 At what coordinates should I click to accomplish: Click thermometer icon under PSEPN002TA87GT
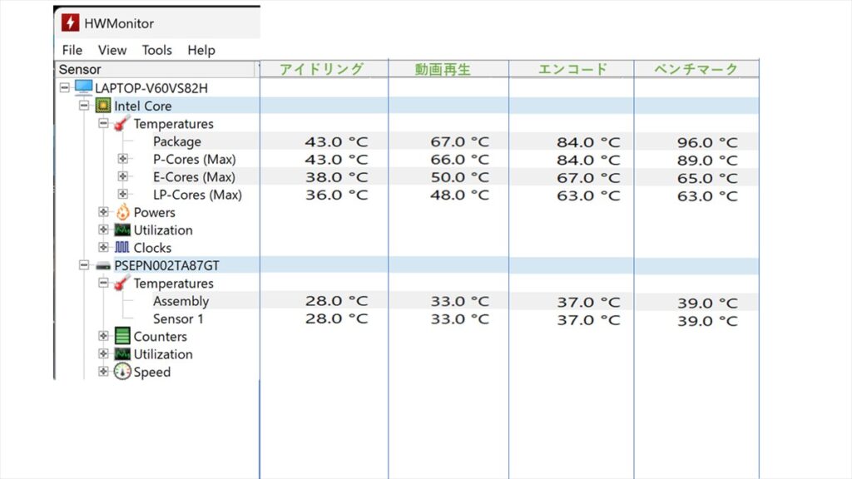121,283
